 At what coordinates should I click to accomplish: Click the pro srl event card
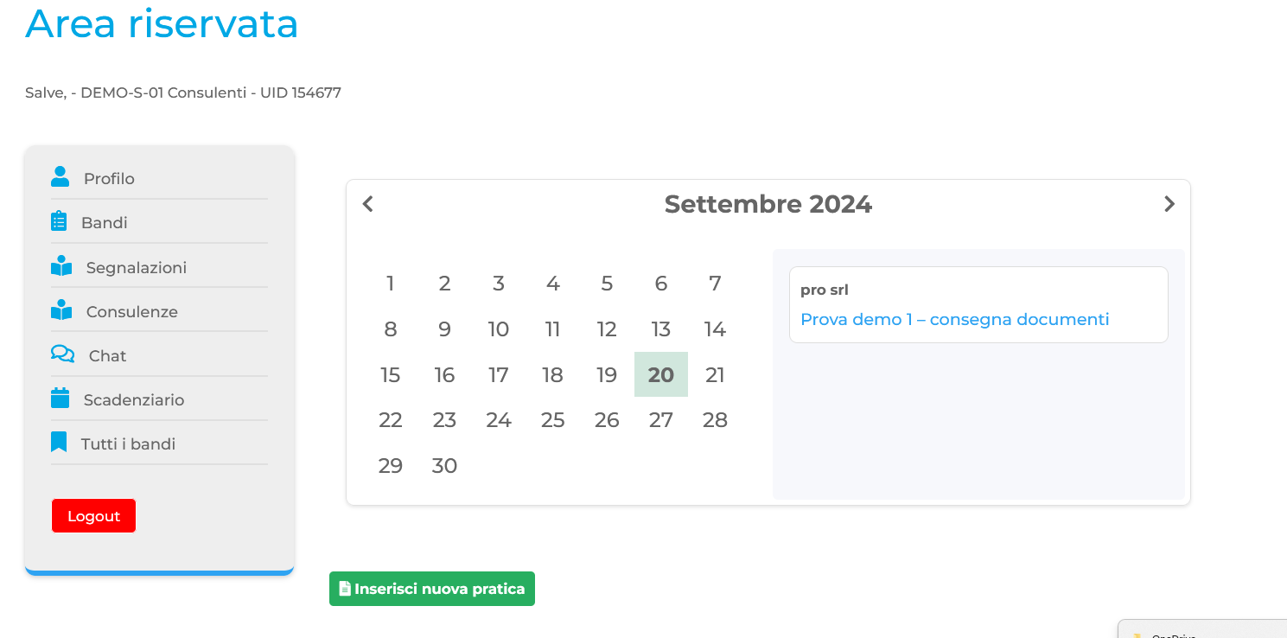pos(978,303)
